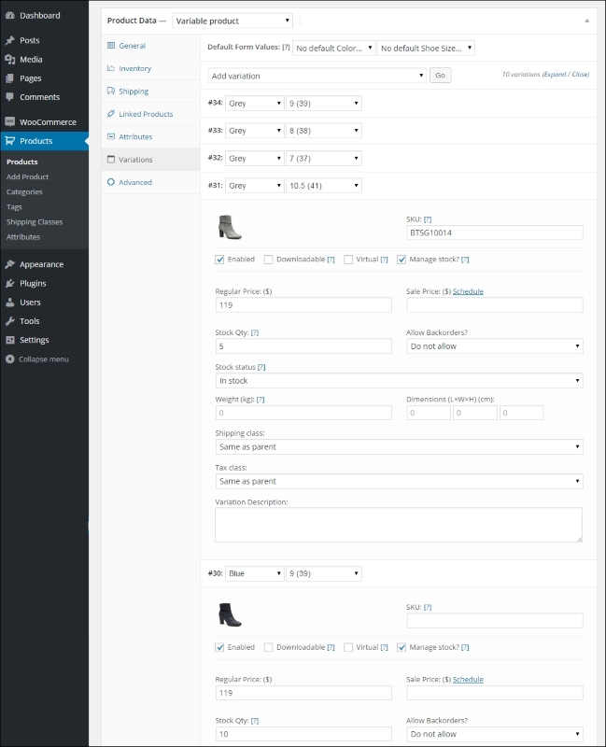Toggle Virtual checkbox for grey boot variation
Viewport: 606px width, 747px height.
click(348, 260)
